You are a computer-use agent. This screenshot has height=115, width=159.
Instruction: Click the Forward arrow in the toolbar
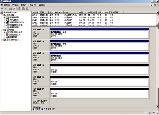click(6, 9)
